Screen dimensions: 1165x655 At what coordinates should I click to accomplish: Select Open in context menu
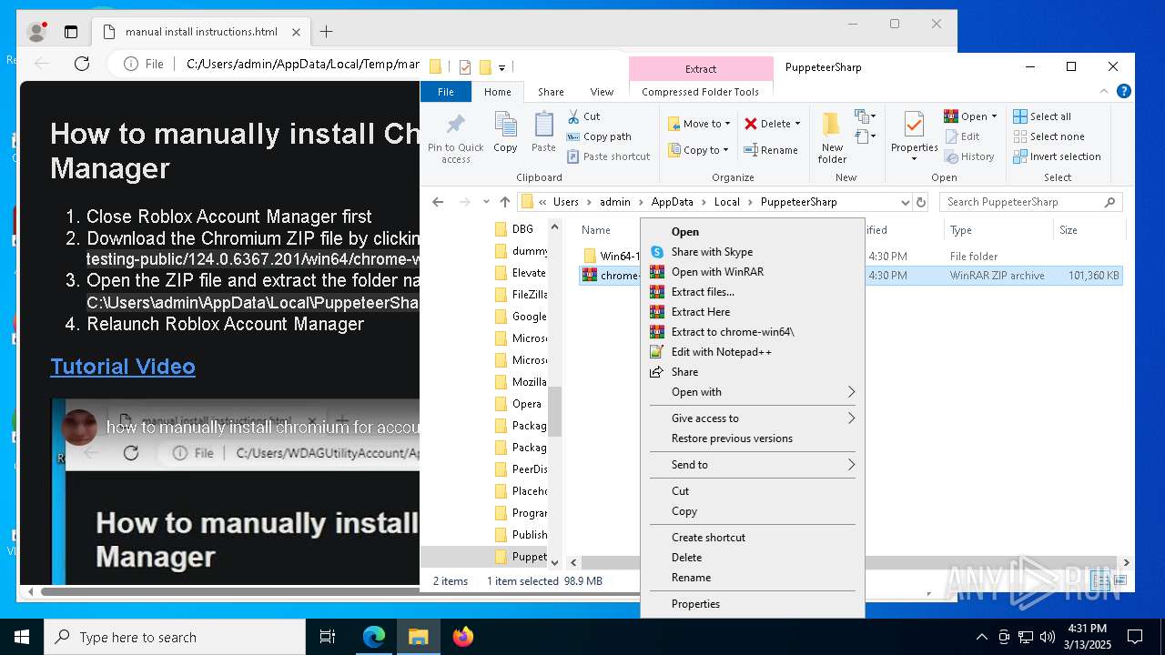point(753,232)
